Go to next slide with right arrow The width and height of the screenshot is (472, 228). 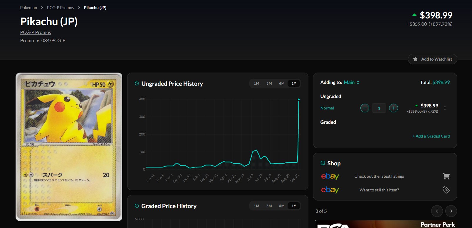coord(451,211)
